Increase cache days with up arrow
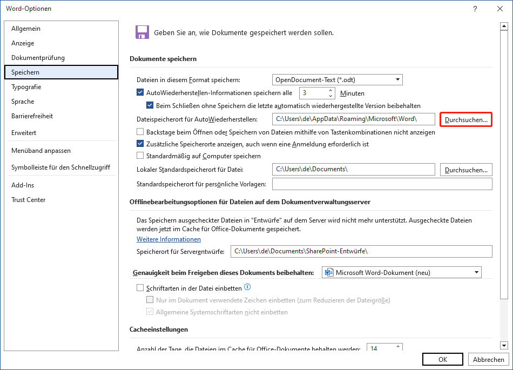513x370 pixels. click(x=398, y=346)
